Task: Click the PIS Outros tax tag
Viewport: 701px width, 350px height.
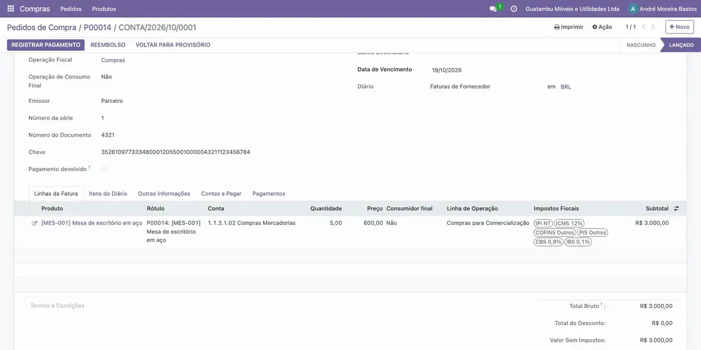Action: [593, 232]
